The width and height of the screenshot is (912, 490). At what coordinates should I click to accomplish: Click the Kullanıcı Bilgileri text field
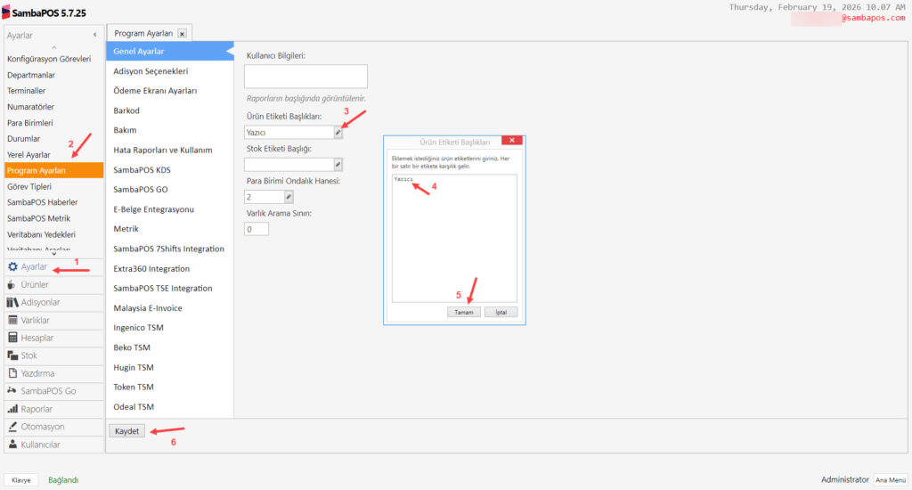(x=305, y=77)
